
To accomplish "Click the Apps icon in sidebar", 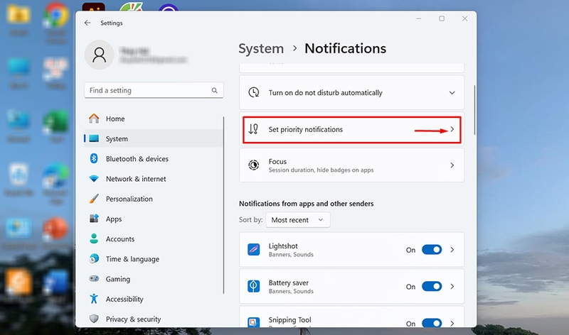I will point(94,219).
